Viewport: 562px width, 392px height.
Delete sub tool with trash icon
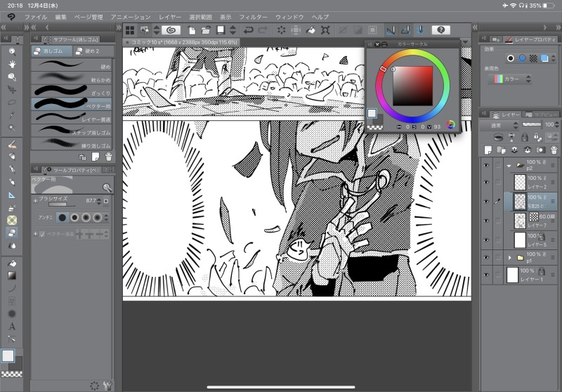pyautogui.click(x=109, y=157)
